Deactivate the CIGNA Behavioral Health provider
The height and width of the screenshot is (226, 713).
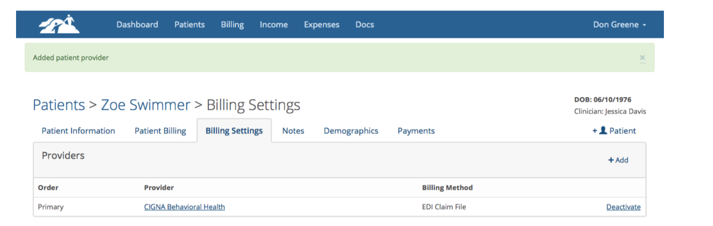(624, 207)
